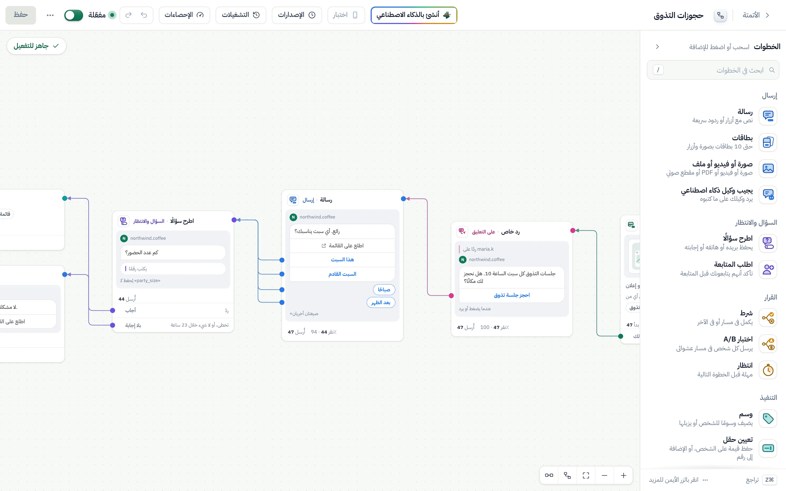Select the هذا السبت option
Viewport: 786px width, 491px height.
(x=342, y=260)
